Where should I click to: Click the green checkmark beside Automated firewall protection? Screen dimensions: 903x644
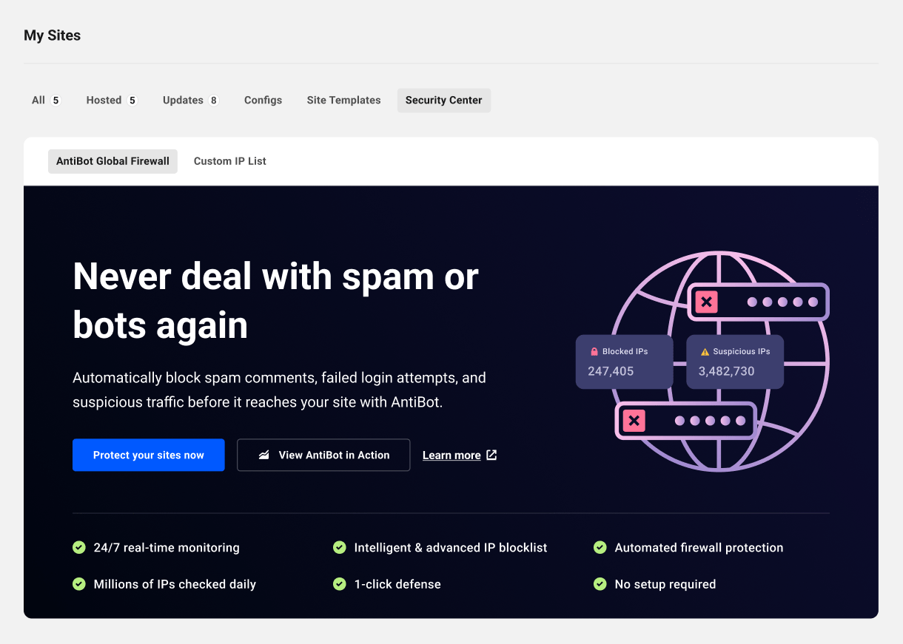click(x=600, y=547)
